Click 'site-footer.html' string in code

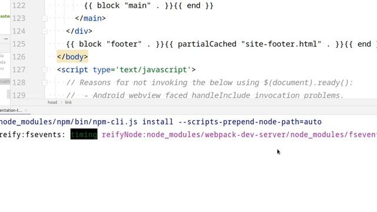tap(282, 44)
